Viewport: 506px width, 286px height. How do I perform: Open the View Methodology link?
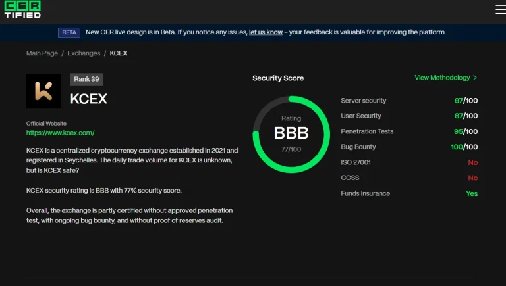pyautogui.click(x=442, y=78)
